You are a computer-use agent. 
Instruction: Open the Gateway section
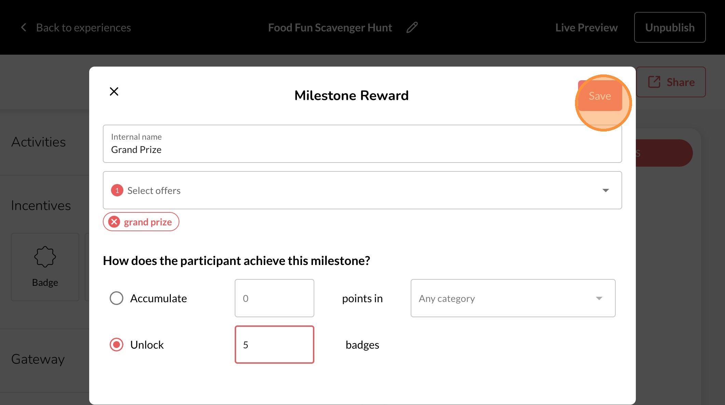38,359
